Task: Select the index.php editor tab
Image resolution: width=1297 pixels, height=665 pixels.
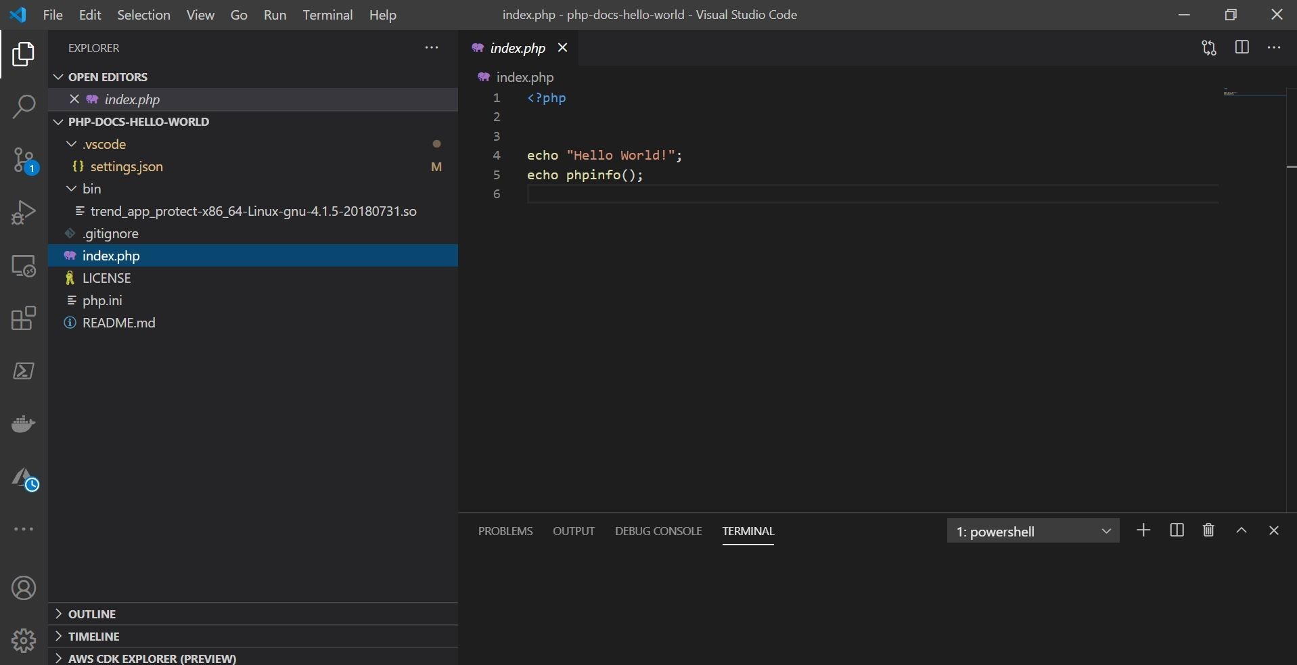Action: pos(518,48)
